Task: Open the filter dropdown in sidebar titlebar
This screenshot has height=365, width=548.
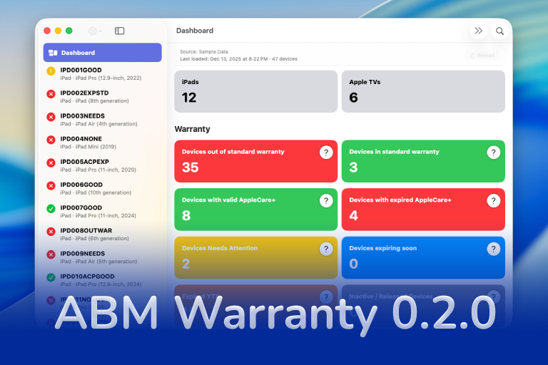Action: click(95, 31)
